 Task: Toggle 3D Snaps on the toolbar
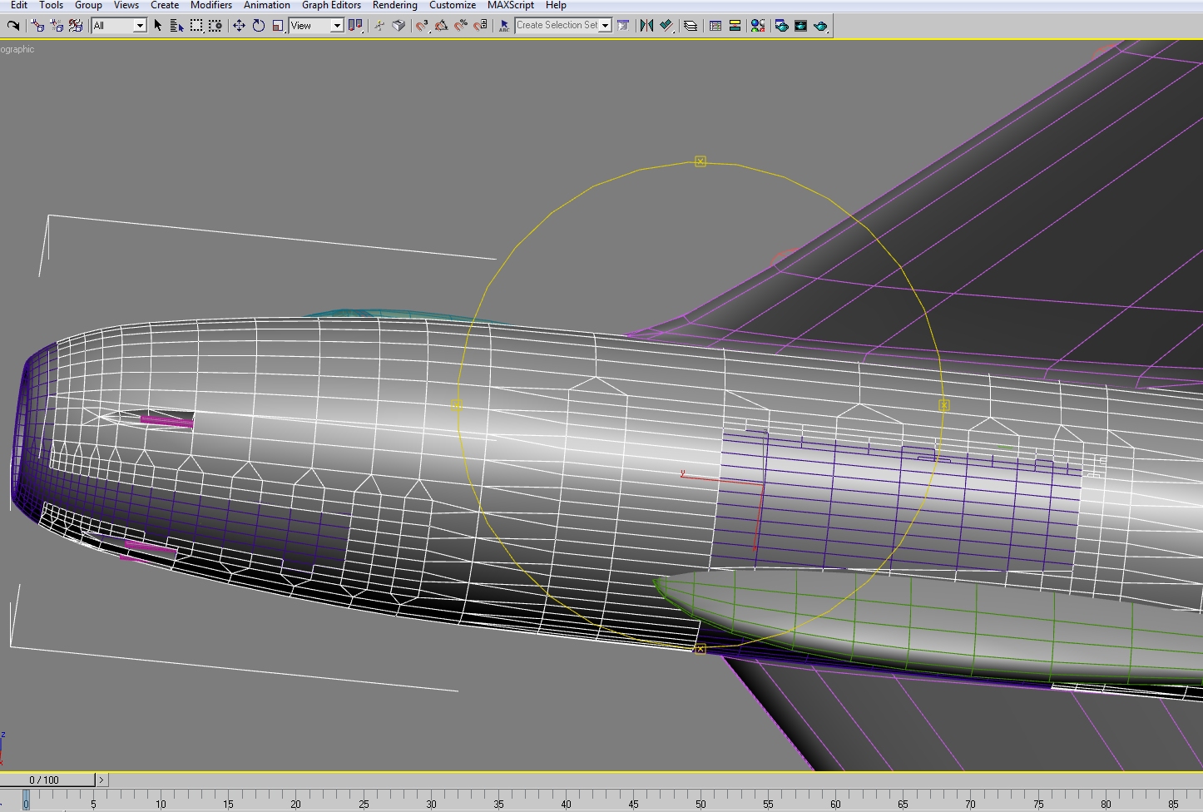click(x=422, y=26)
